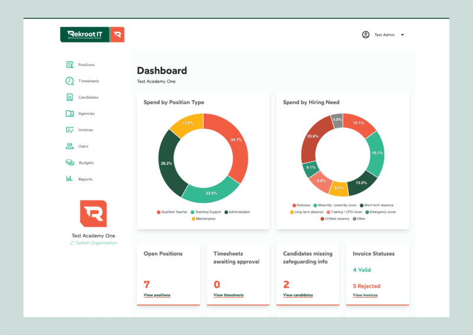The height and width of the screenshot is (335, 473).
Task: Toggle Emergency cover legend entry
Action: (380, 212)
